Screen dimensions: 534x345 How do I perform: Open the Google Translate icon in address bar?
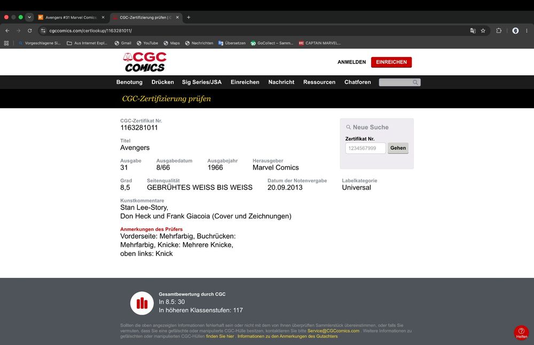point(473,30)
